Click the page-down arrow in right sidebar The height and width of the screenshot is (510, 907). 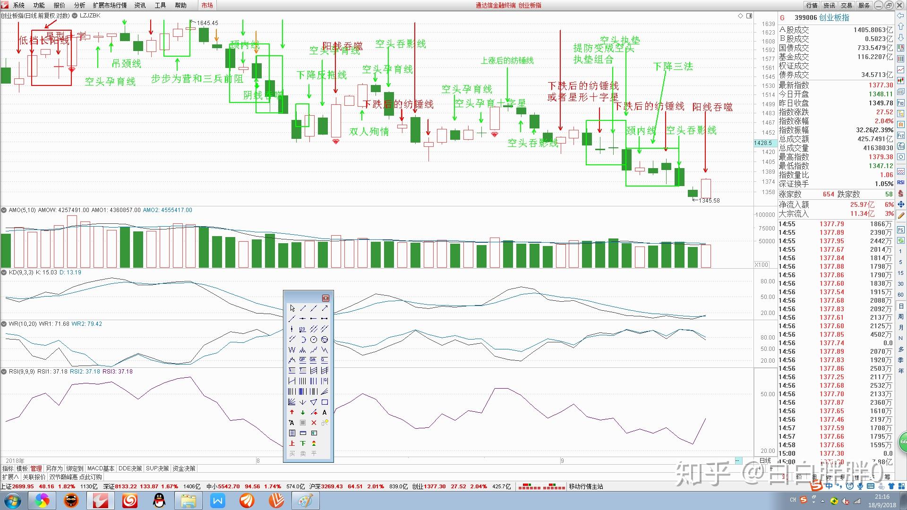(901, 37)
